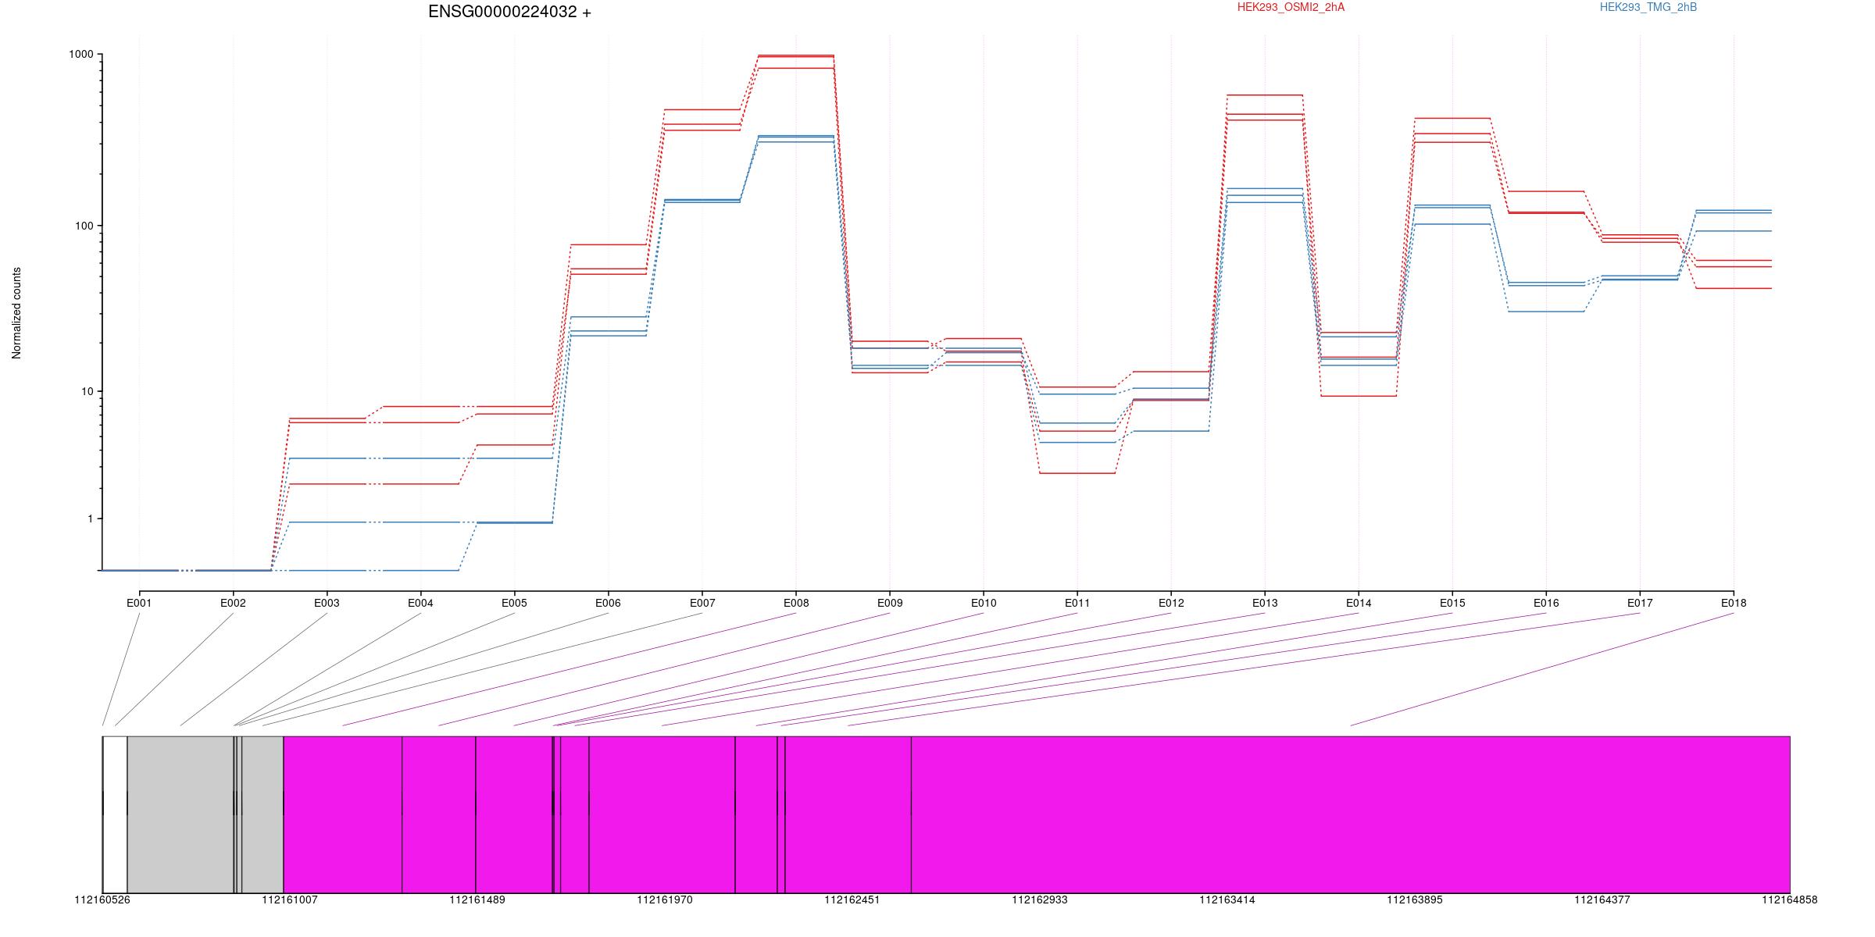Screen dimensions: 1875x937
Task: Select the y-axis tick value 10
Action: (x=87, y=391)
